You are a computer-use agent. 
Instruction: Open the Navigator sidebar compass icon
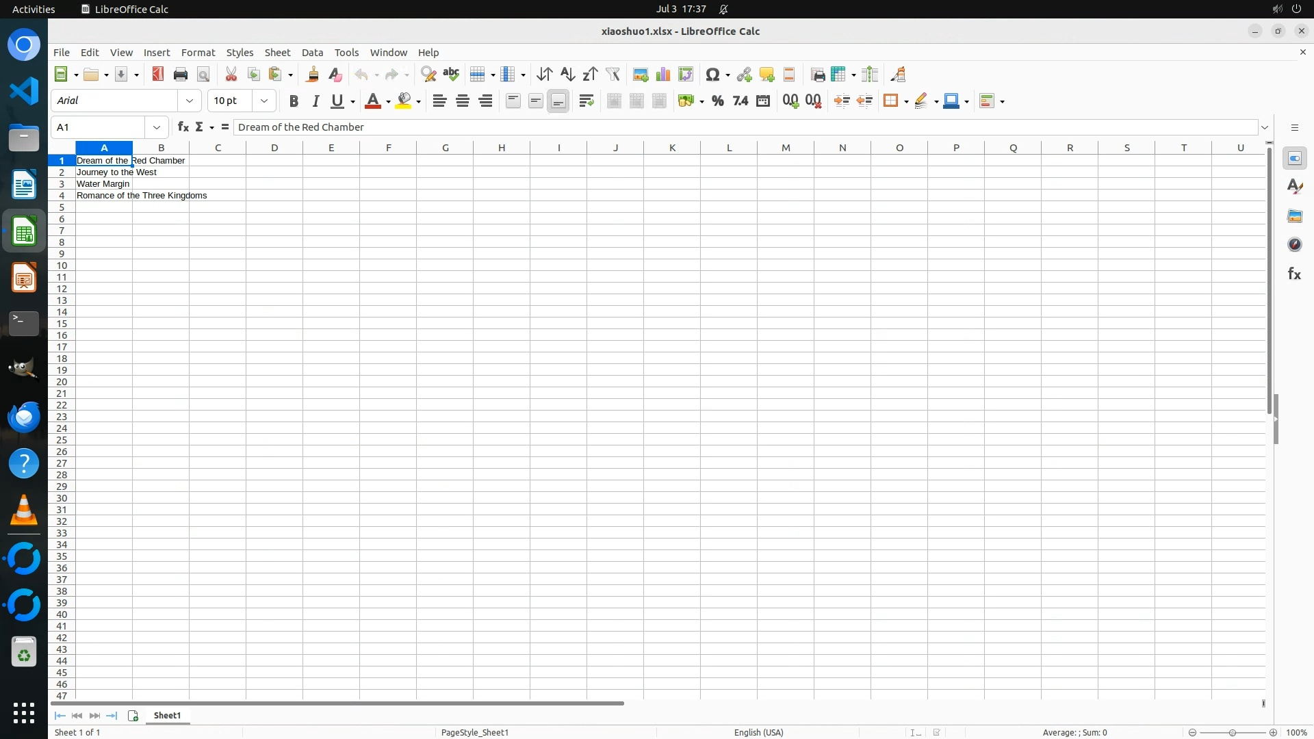coord(1294,245)
